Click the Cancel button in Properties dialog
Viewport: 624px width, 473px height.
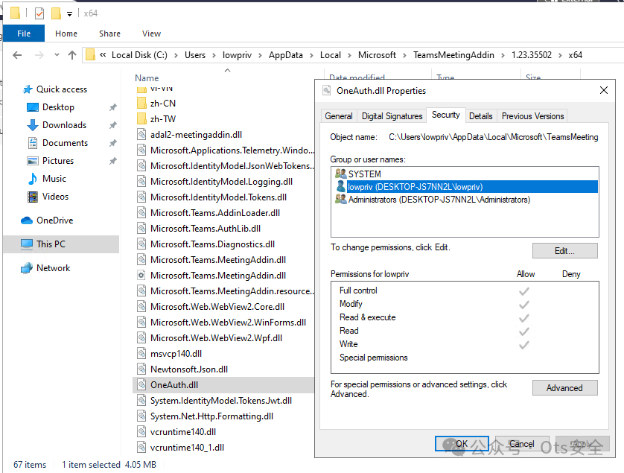[522, 443]
